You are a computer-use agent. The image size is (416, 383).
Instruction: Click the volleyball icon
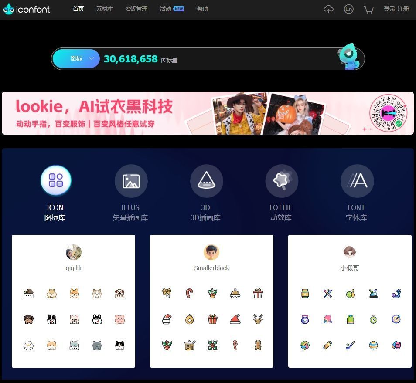tap(305, 345)
